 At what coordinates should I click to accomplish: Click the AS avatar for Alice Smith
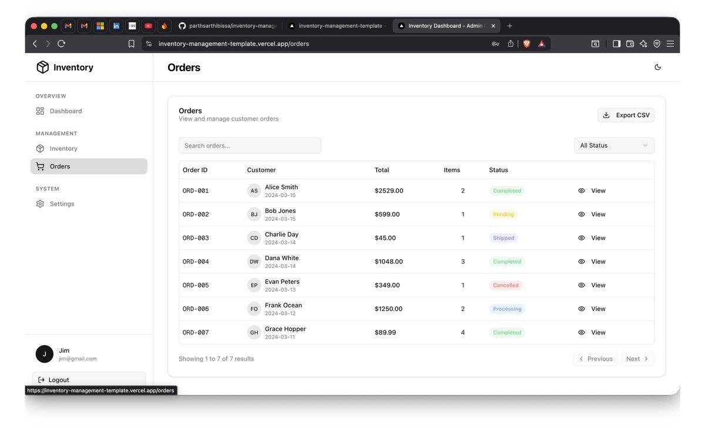254,190
